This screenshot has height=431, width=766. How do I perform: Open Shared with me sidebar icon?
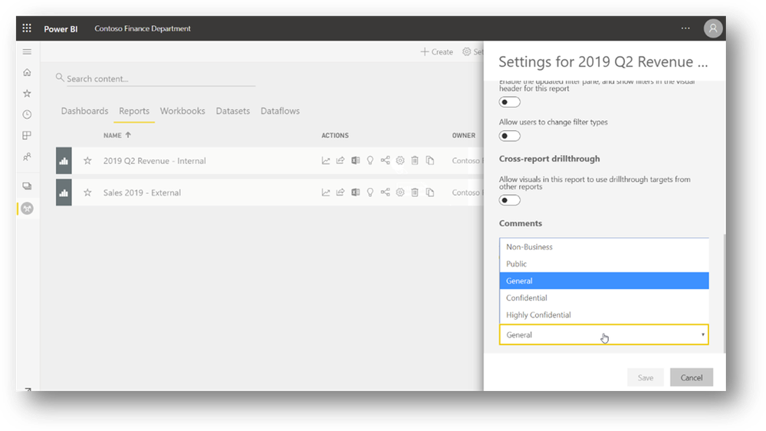pos(27,157)
